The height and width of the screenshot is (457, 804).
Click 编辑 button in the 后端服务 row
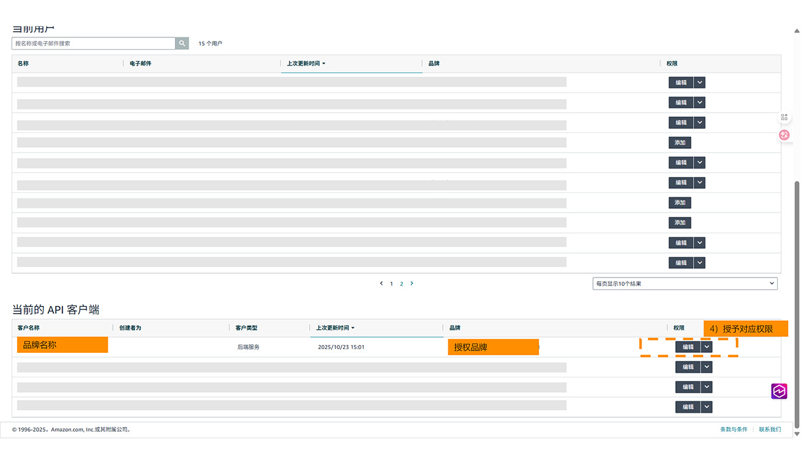(688, 347)
